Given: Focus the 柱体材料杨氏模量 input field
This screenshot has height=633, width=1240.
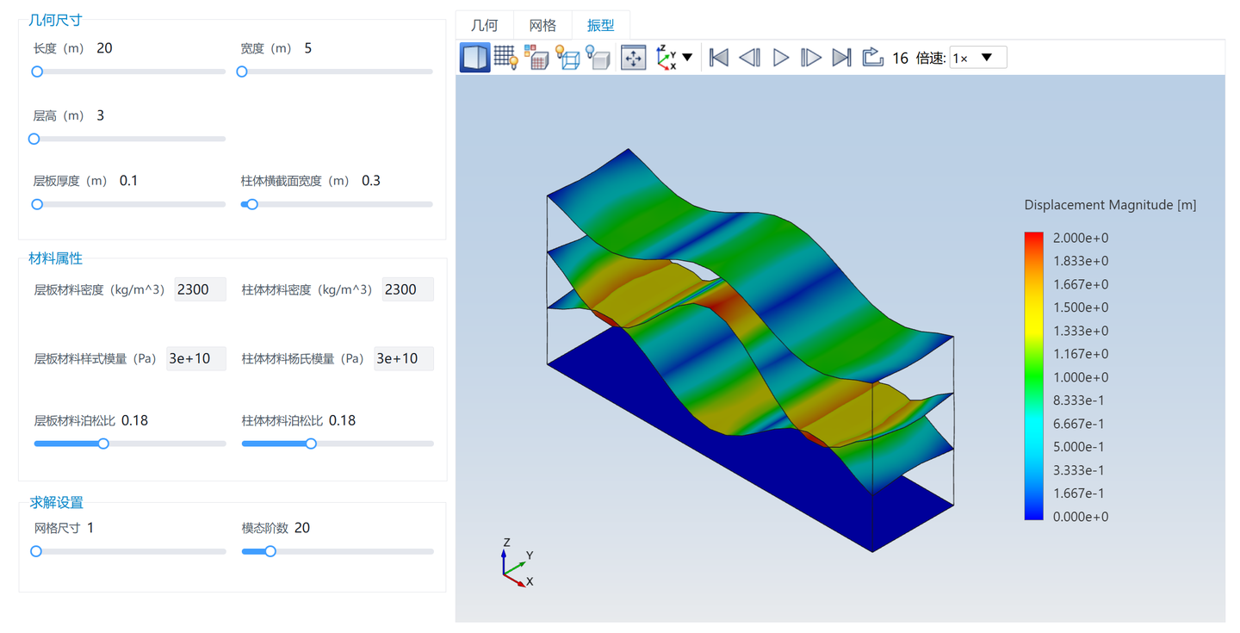Looking at the screenshot, I should [404, 358].
